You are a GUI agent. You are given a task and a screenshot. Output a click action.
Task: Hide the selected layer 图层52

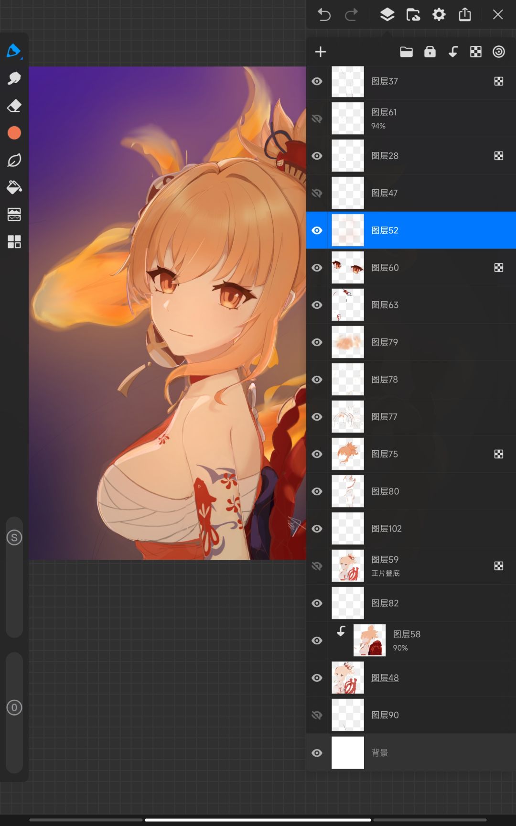click(x=317, y=230)
